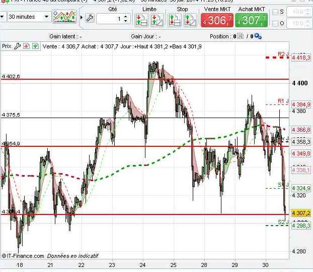This screenshot has height=272, width=313.
Task: Enable the S stop checkbox
Action: [275, 12]
